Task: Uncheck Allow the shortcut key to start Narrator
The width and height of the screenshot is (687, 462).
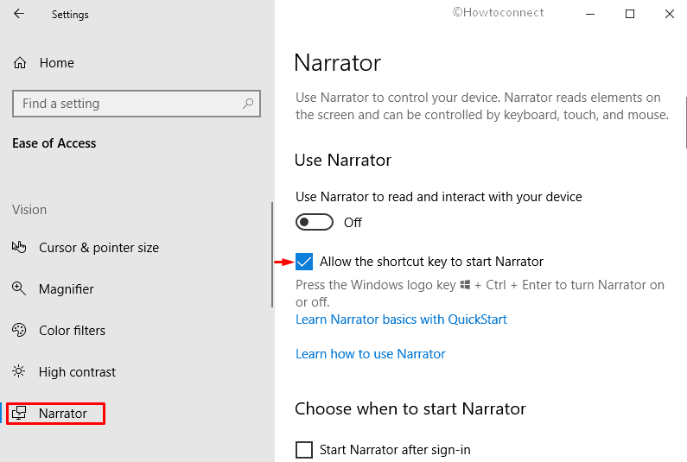Action: coord(304,262)
